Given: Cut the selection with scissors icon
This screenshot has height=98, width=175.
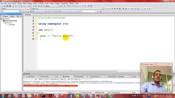Looking at the screenshot, I should pyautogui.click(x=19, y=6).
